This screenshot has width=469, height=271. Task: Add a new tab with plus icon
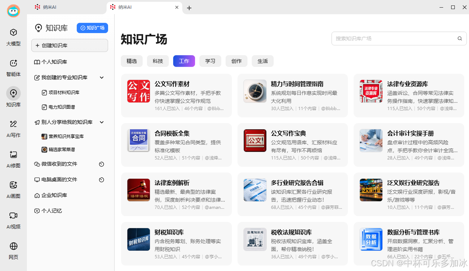click(189, 8)
